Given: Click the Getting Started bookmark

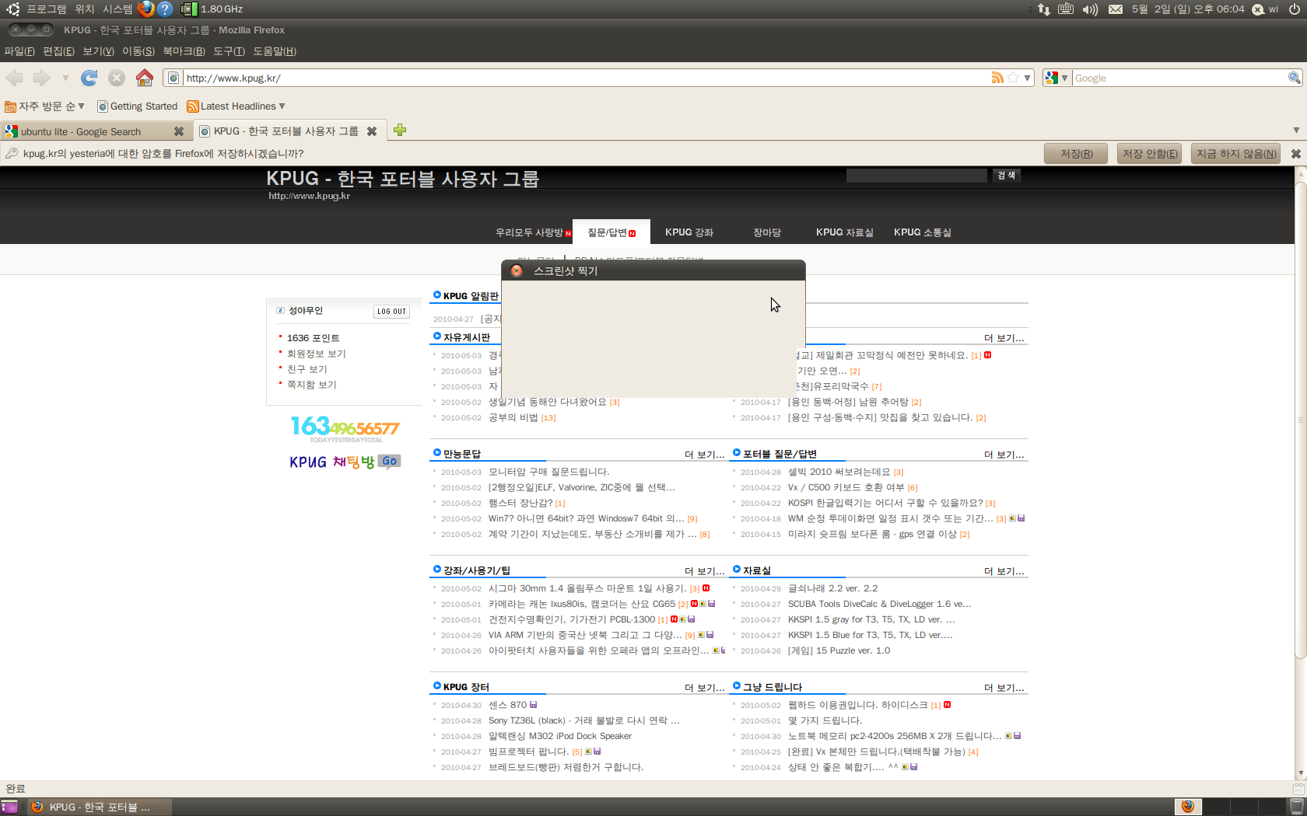Looking at the screenshot, I should (x=138, y=106).
